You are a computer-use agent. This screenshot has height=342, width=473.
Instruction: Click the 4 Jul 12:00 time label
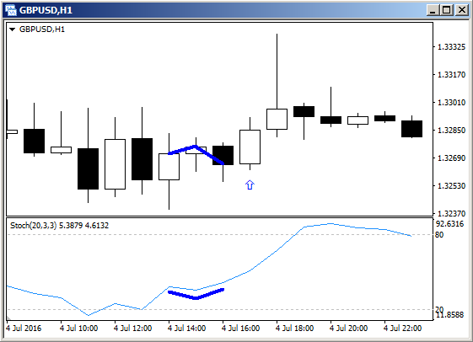(x=132, y=329)
